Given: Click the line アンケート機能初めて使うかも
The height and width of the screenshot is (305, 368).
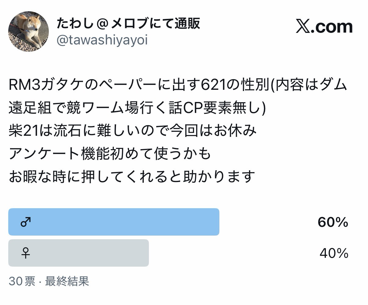Looking at the screenshot, I should (110, 154).
